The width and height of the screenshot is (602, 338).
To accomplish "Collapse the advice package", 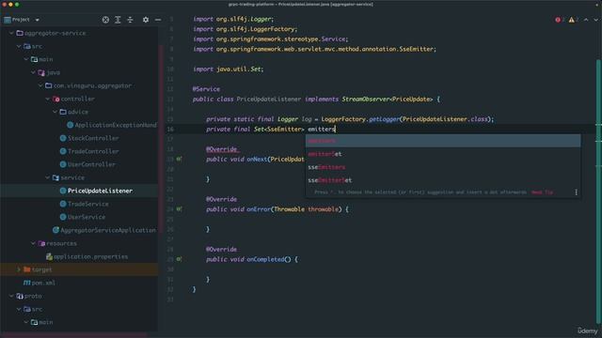I will (55, 112).
